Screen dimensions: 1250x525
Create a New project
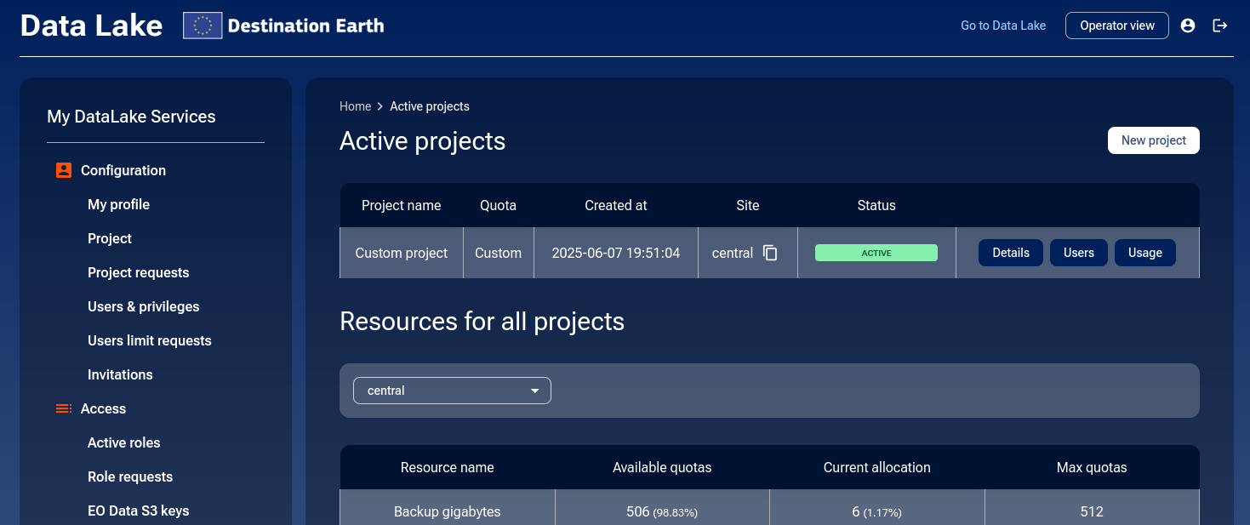point(1153,140)
